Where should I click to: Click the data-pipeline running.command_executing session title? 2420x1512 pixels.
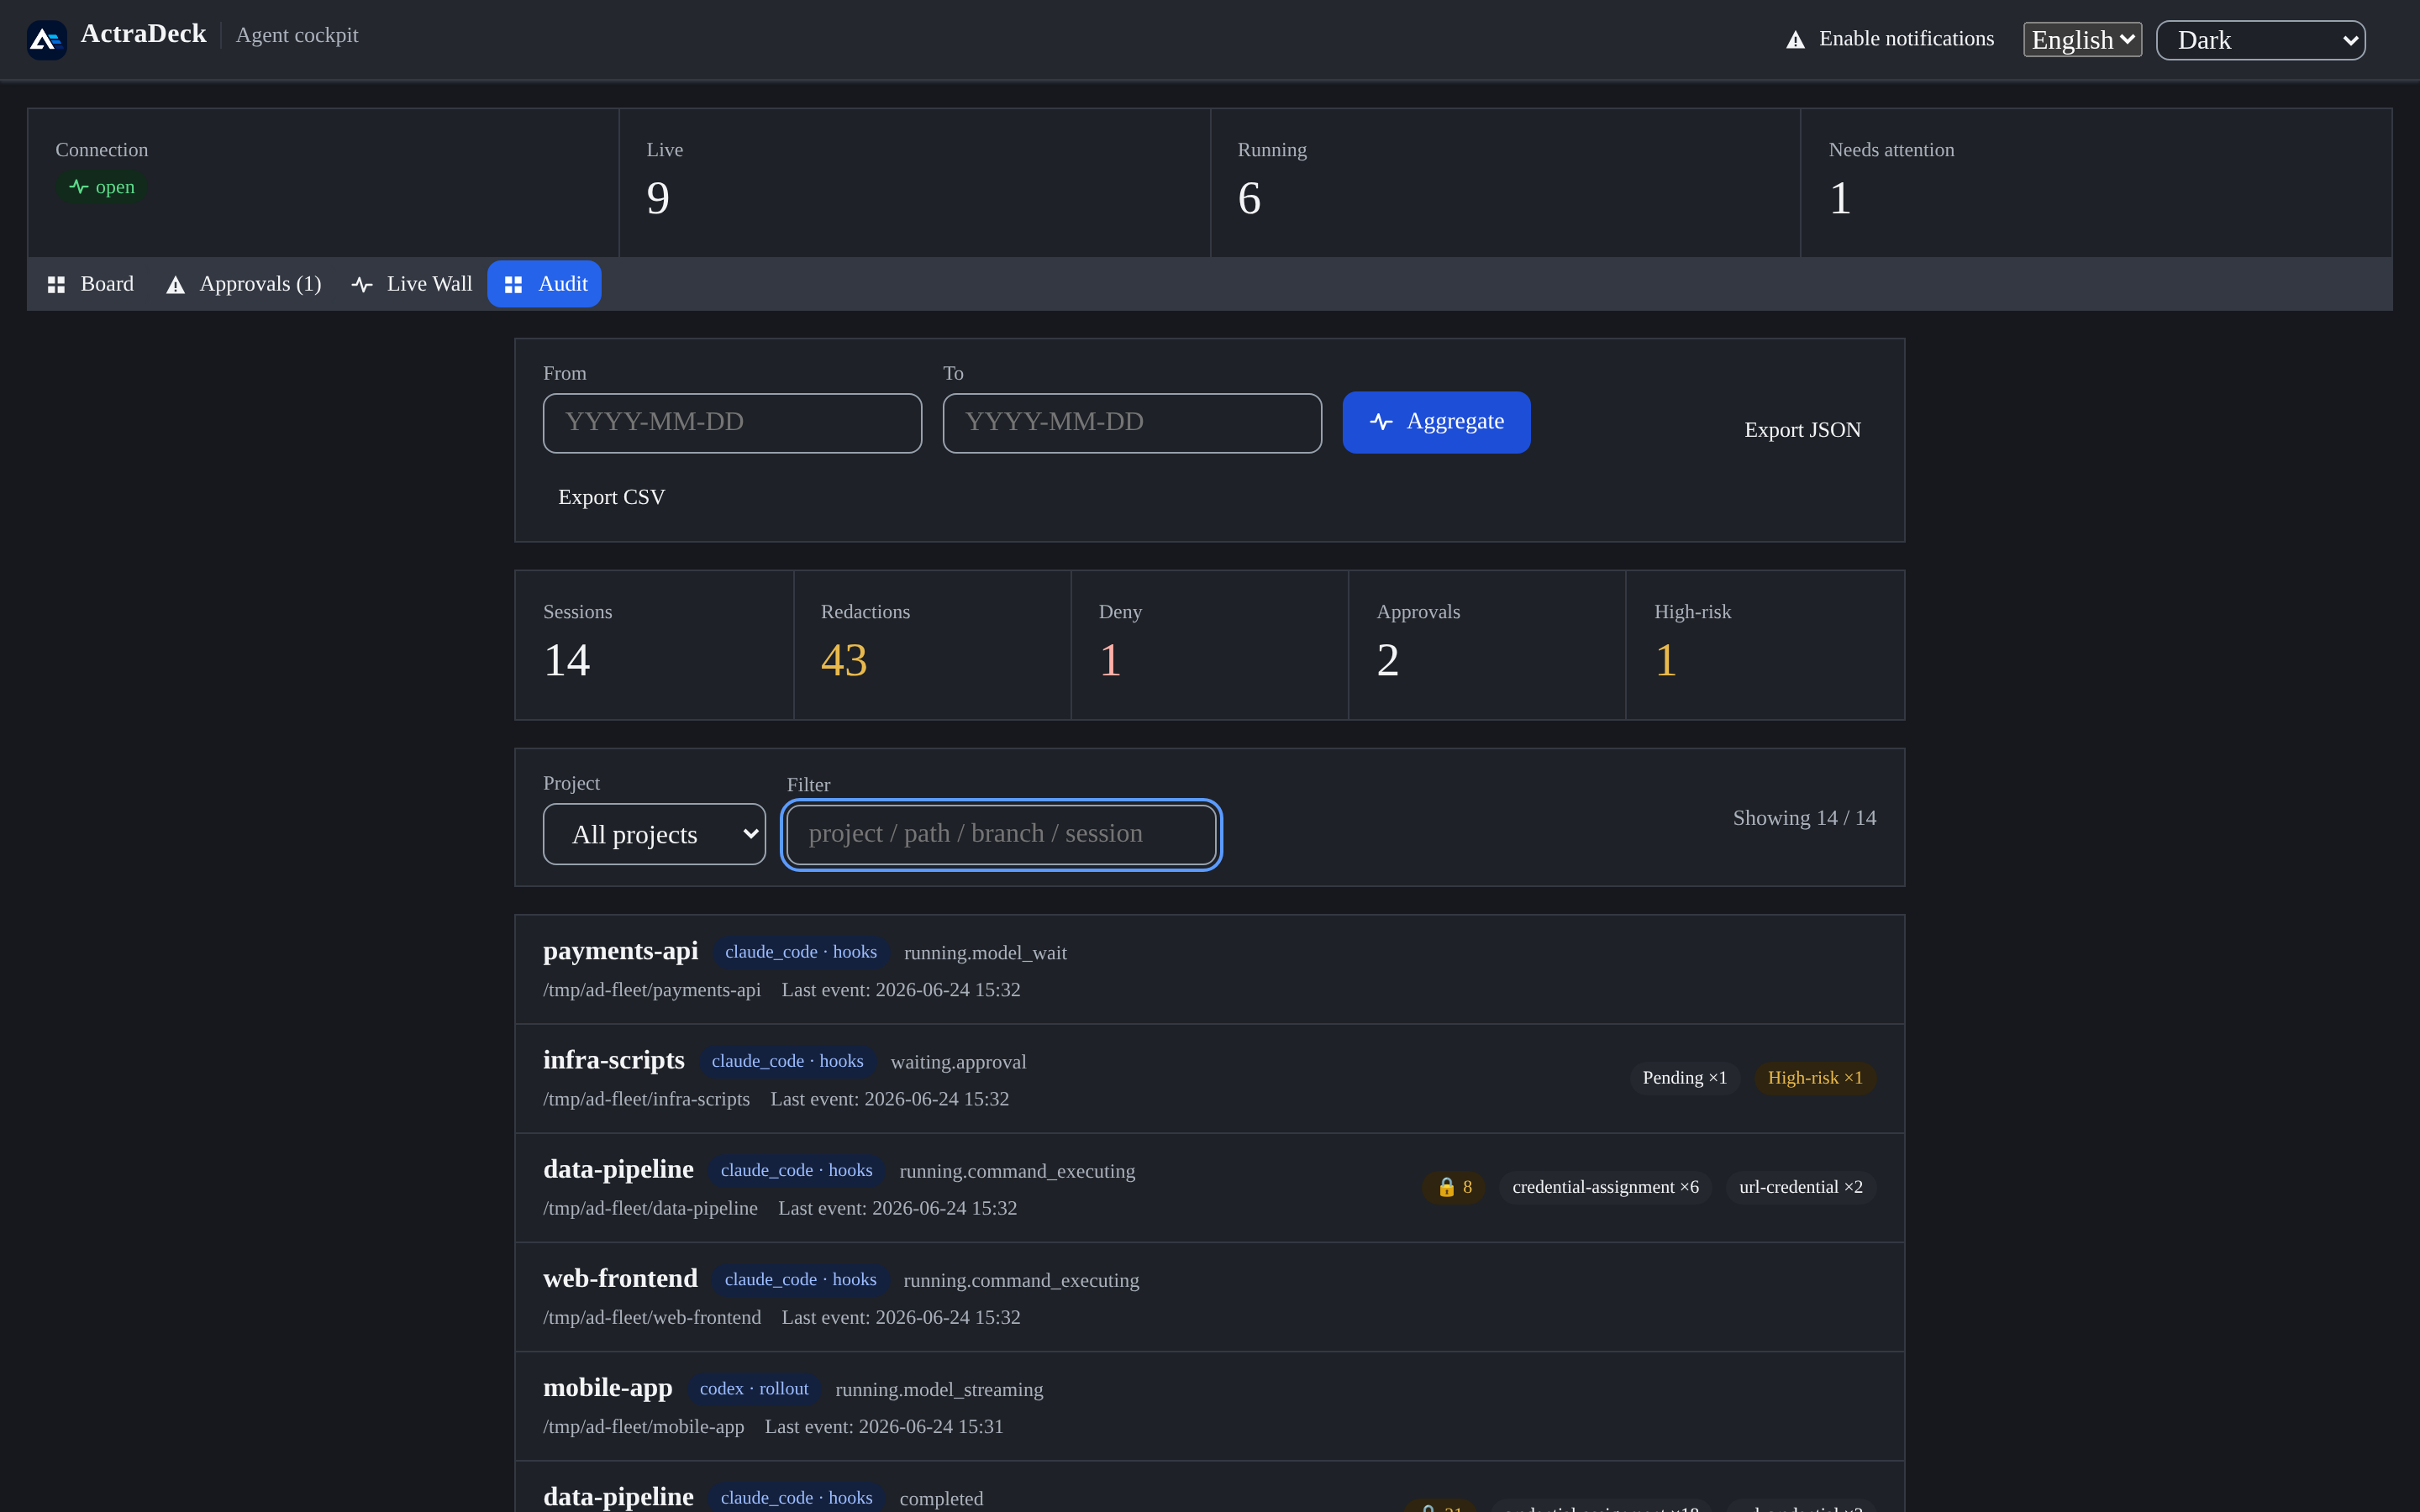[618, 1169]
